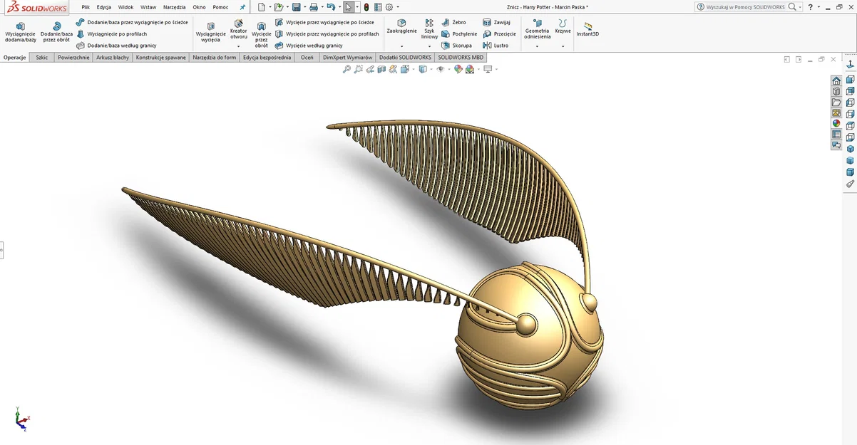
Task: Open the Lustro mirror tool
Action: [x=498, y=45]
